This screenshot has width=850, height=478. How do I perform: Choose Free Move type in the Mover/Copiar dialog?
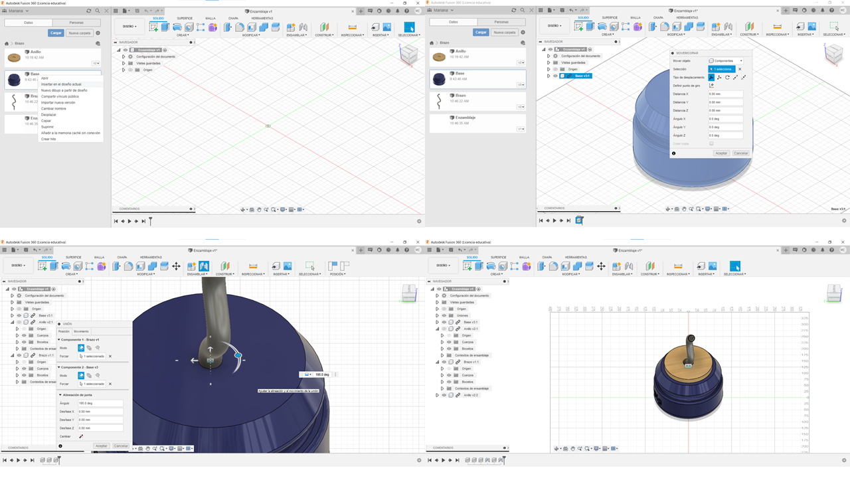[x=711, y=78]
